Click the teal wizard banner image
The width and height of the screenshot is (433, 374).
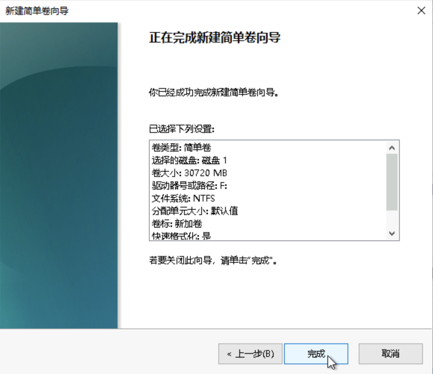point(59,175)
